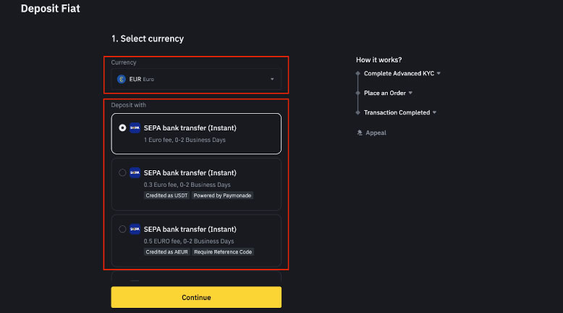Click the Require Reference Code tag

(x=223, y=252)
